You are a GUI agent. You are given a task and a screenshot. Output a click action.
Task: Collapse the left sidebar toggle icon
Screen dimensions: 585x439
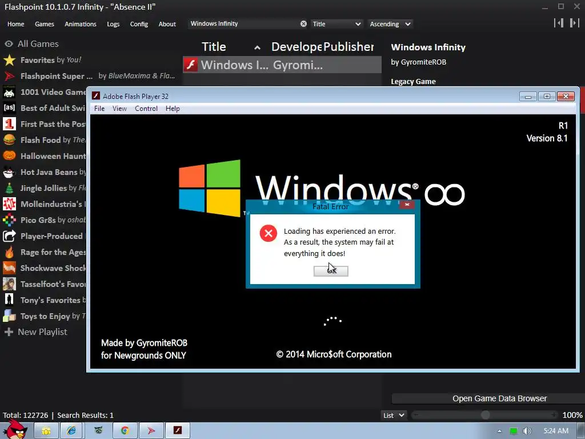pos(559,23)
